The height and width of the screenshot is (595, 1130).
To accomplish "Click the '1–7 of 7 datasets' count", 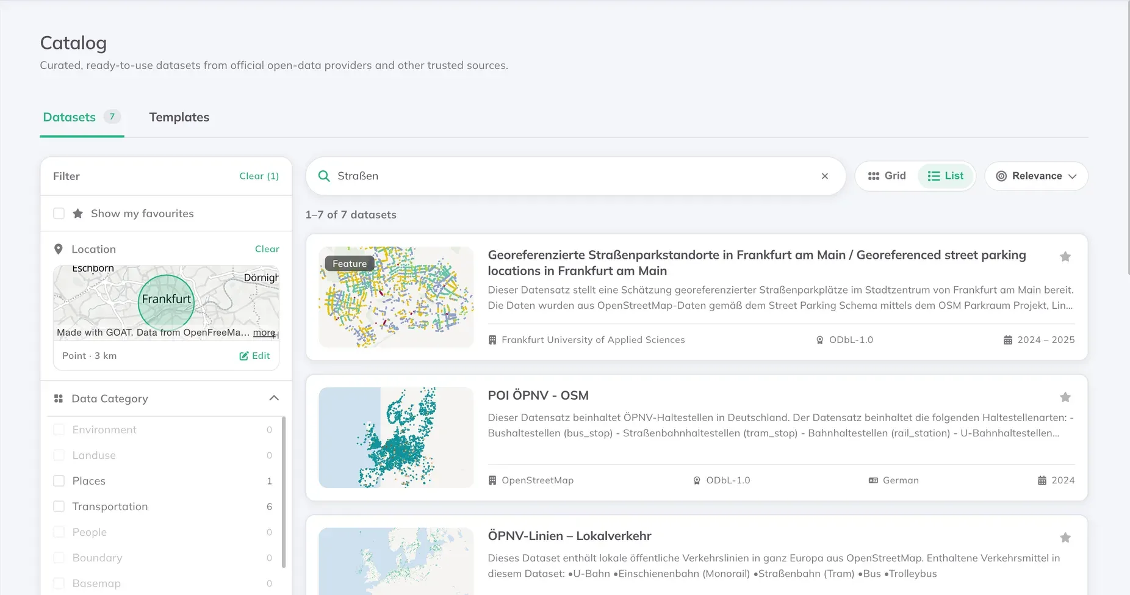I will coord(351,215).
